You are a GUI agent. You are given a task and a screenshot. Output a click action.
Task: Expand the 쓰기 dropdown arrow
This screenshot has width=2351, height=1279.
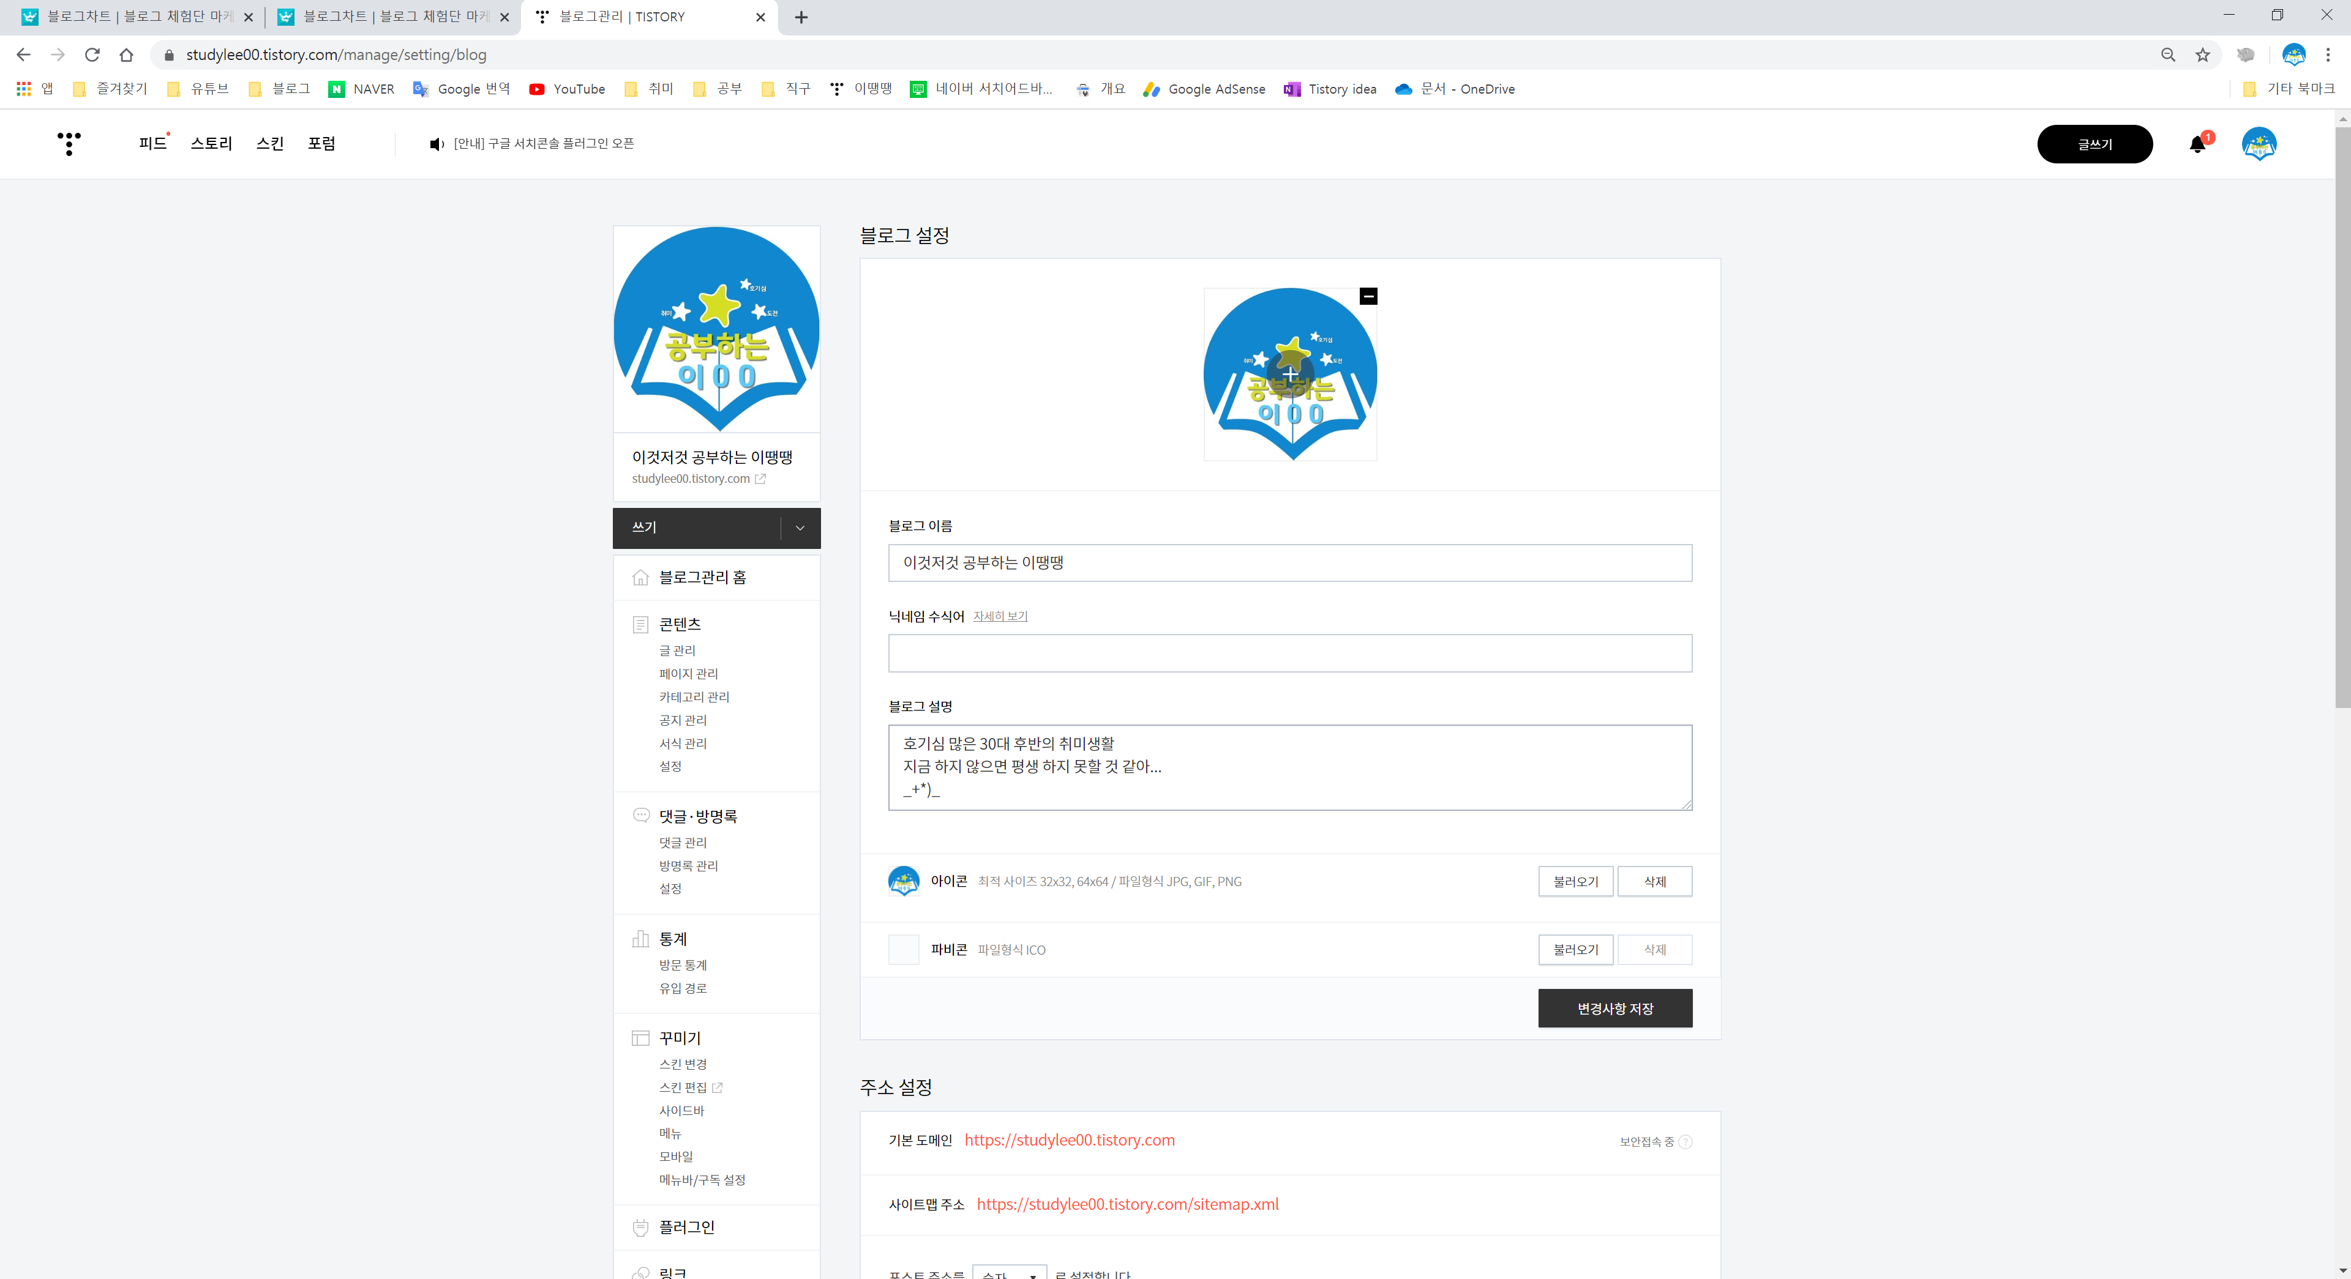800,528
